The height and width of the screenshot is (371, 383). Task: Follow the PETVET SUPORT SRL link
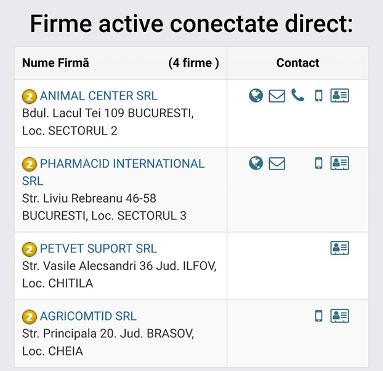tap(99, 249)
